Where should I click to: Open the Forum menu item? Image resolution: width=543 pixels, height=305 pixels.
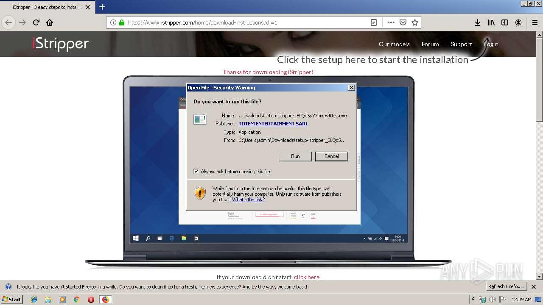(430, 44)
